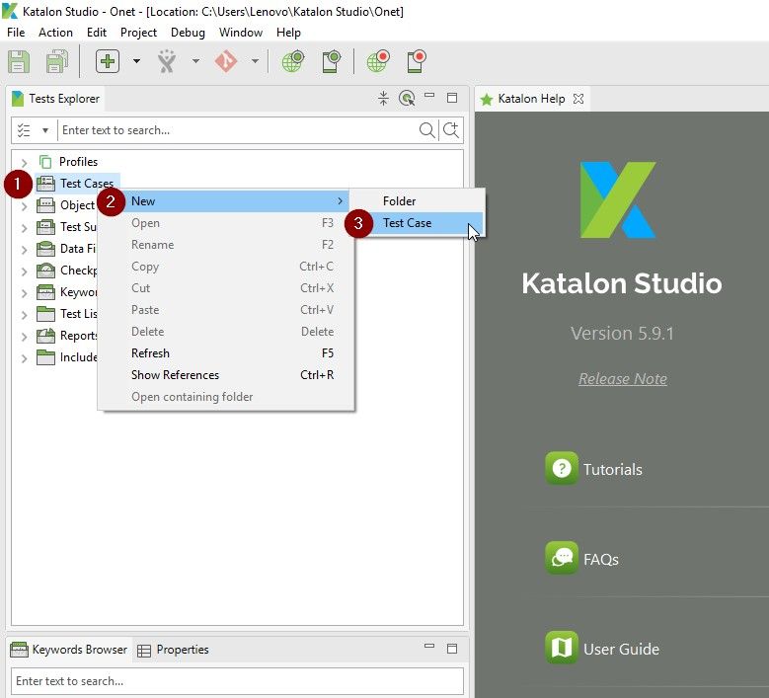Screen dimensions: 769x698
Task: Click the Collapse All icon in Tests Explorer
Action: 384,98
